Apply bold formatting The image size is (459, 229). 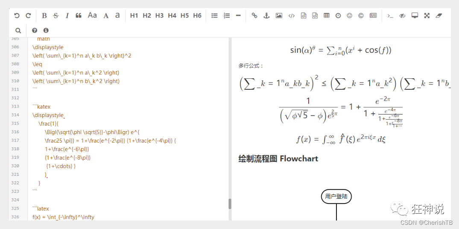click(44, 16)
